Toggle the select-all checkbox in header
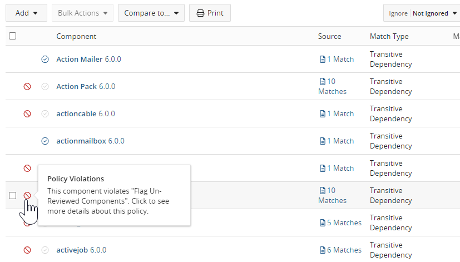The height and width of the screenshot is (262, 460). click(x=12, y=36)
